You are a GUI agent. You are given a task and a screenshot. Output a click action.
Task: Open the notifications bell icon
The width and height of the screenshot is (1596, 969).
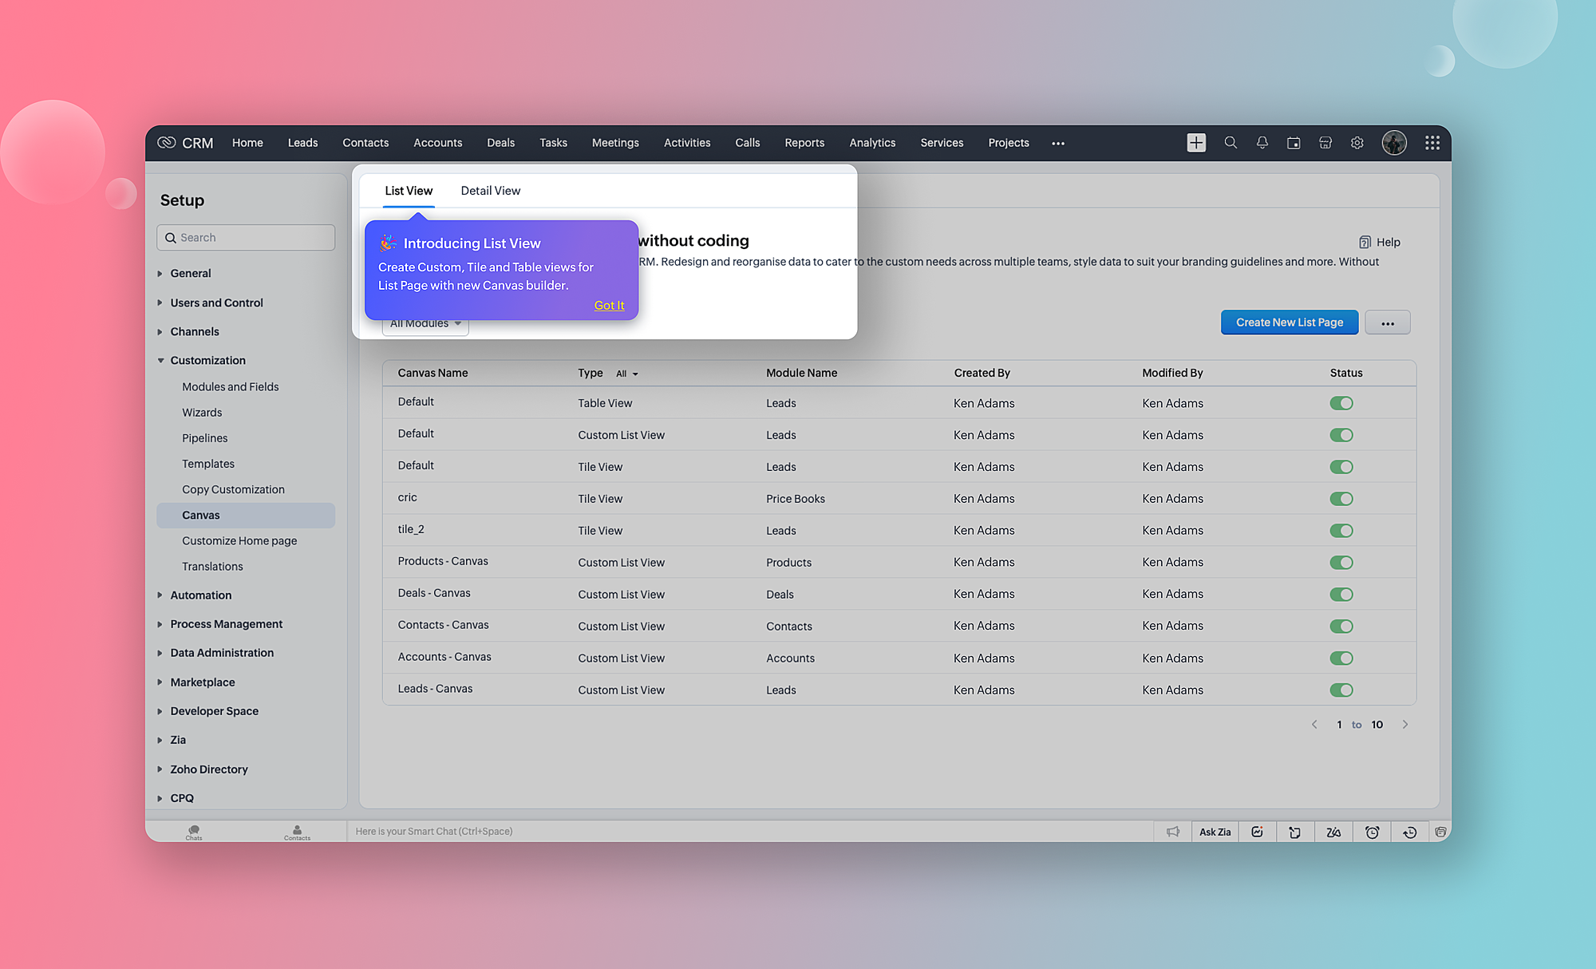pyautogui.click(x=1262, y=143)
